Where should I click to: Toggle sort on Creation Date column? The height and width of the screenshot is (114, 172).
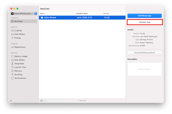pyautogui.click(x=89, y=13)
